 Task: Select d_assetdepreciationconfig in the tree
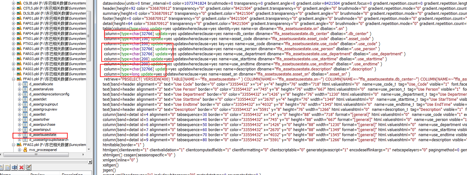coord(49,94)
